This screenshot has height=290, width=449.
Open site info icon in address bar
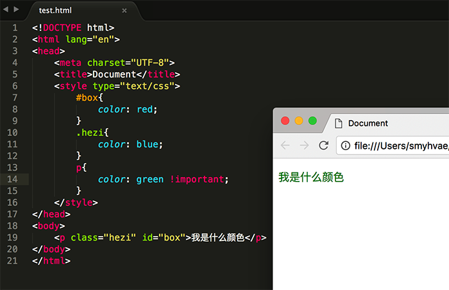[345, 146]
